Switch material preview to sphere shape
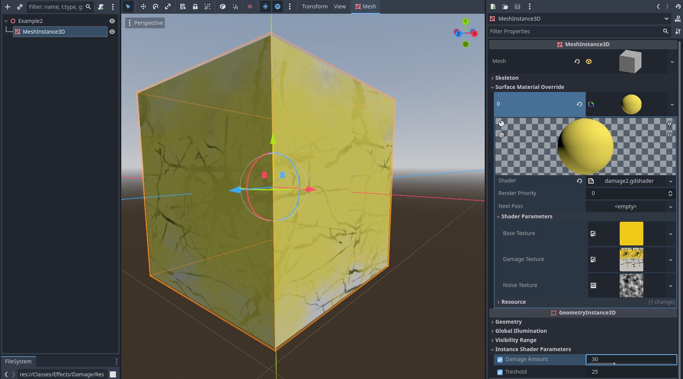 tap(501, 124)
